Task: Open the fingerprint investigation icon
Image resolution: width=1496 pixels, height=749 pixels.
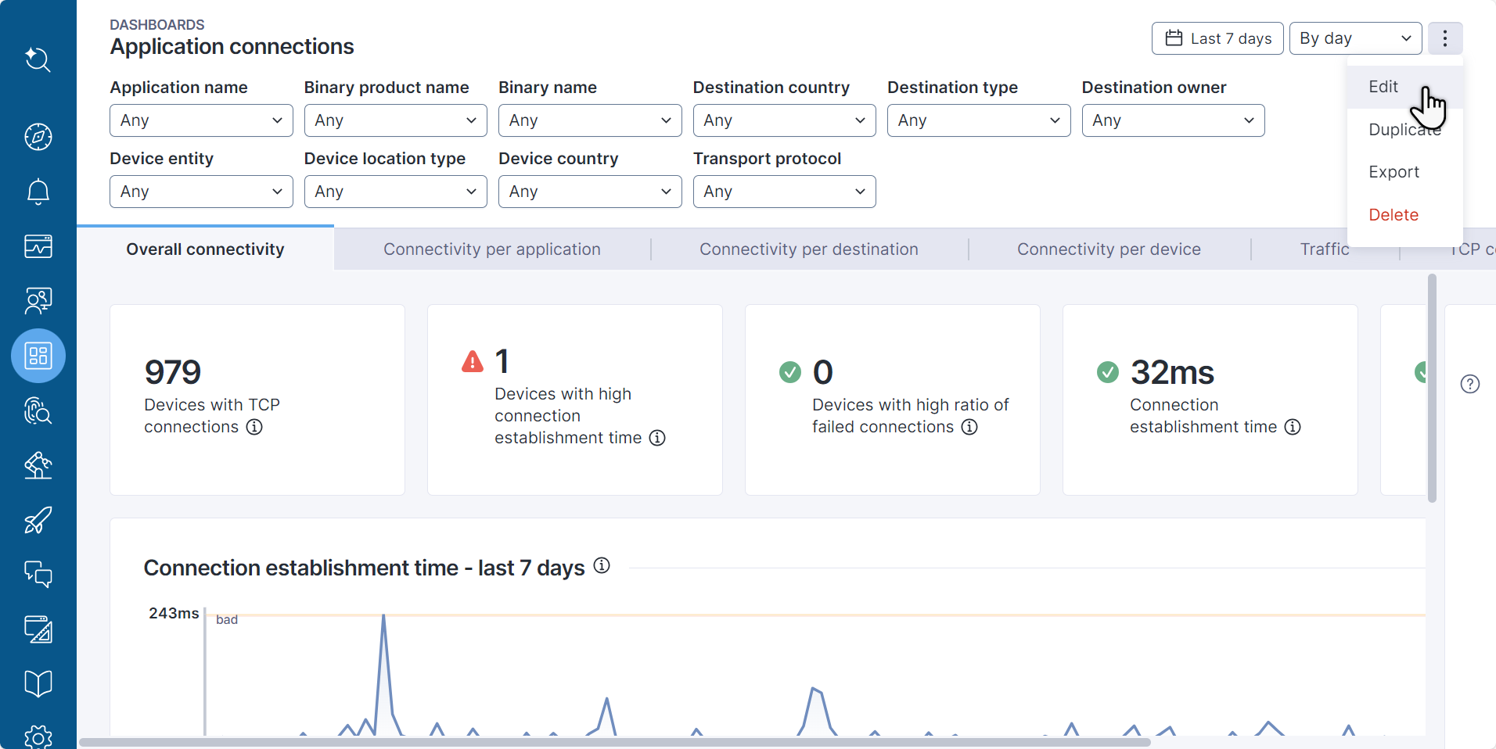Action: tap(38, 410)
